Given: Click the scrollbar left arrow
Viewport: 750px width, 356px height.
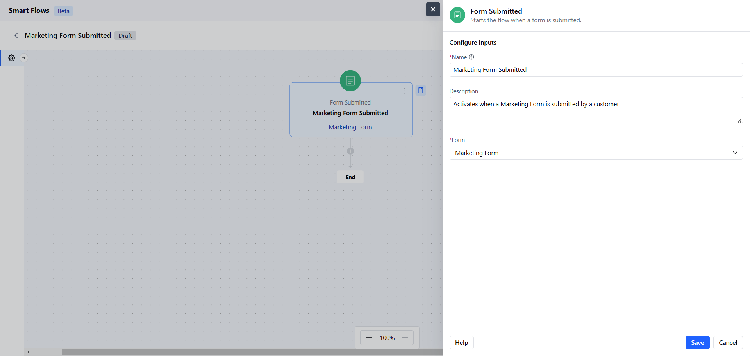Looking at the screenshot, I should (28, 352).
